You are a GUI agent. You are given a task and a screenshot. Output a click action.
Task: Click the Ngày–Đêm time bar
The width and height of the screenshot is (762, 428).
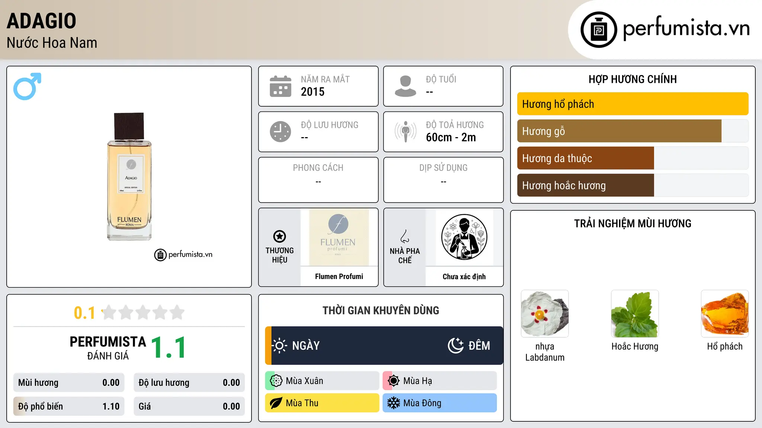pyautogui.click(x=384, y=346)
